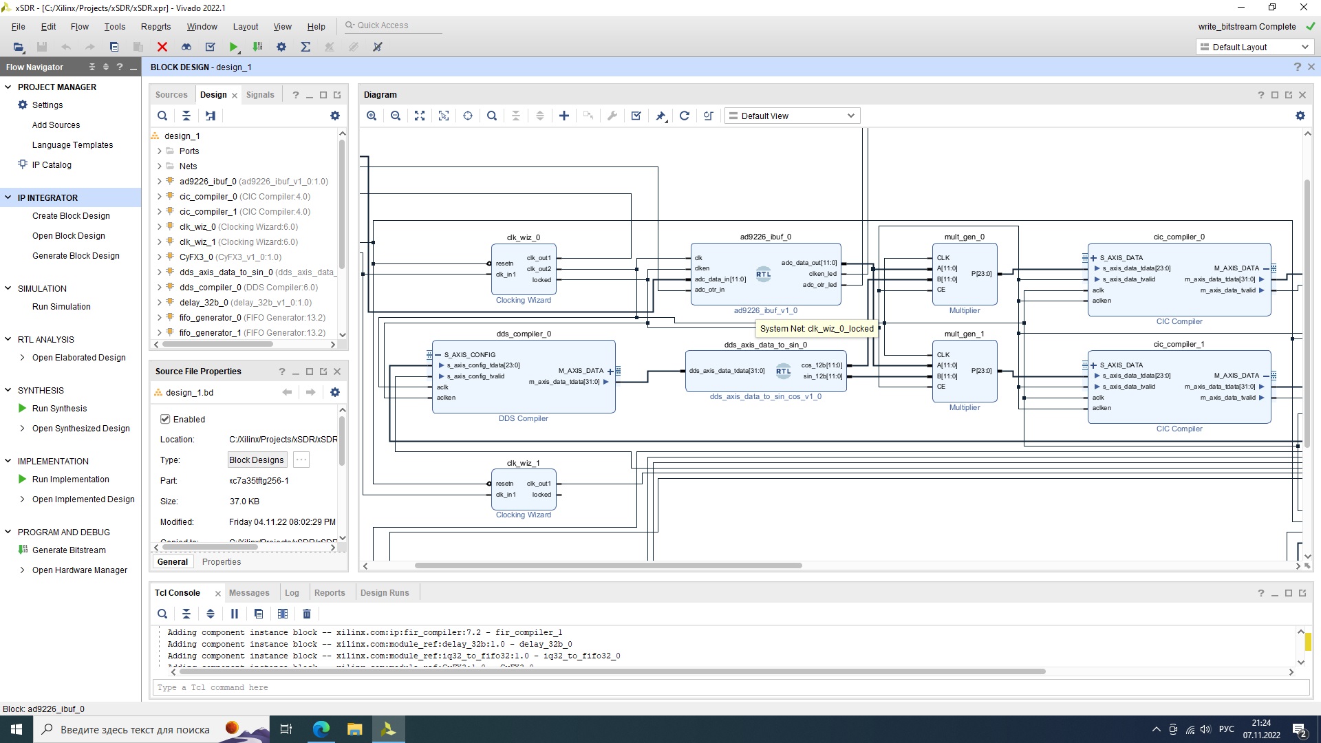Click the Search magnifier in Diagram toolbar

(x=492, y=116)
